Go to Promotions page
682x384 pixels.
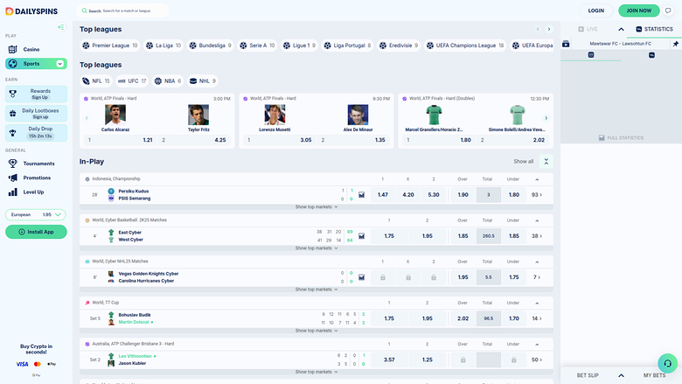pyautogui.click(x=36, y=178)
